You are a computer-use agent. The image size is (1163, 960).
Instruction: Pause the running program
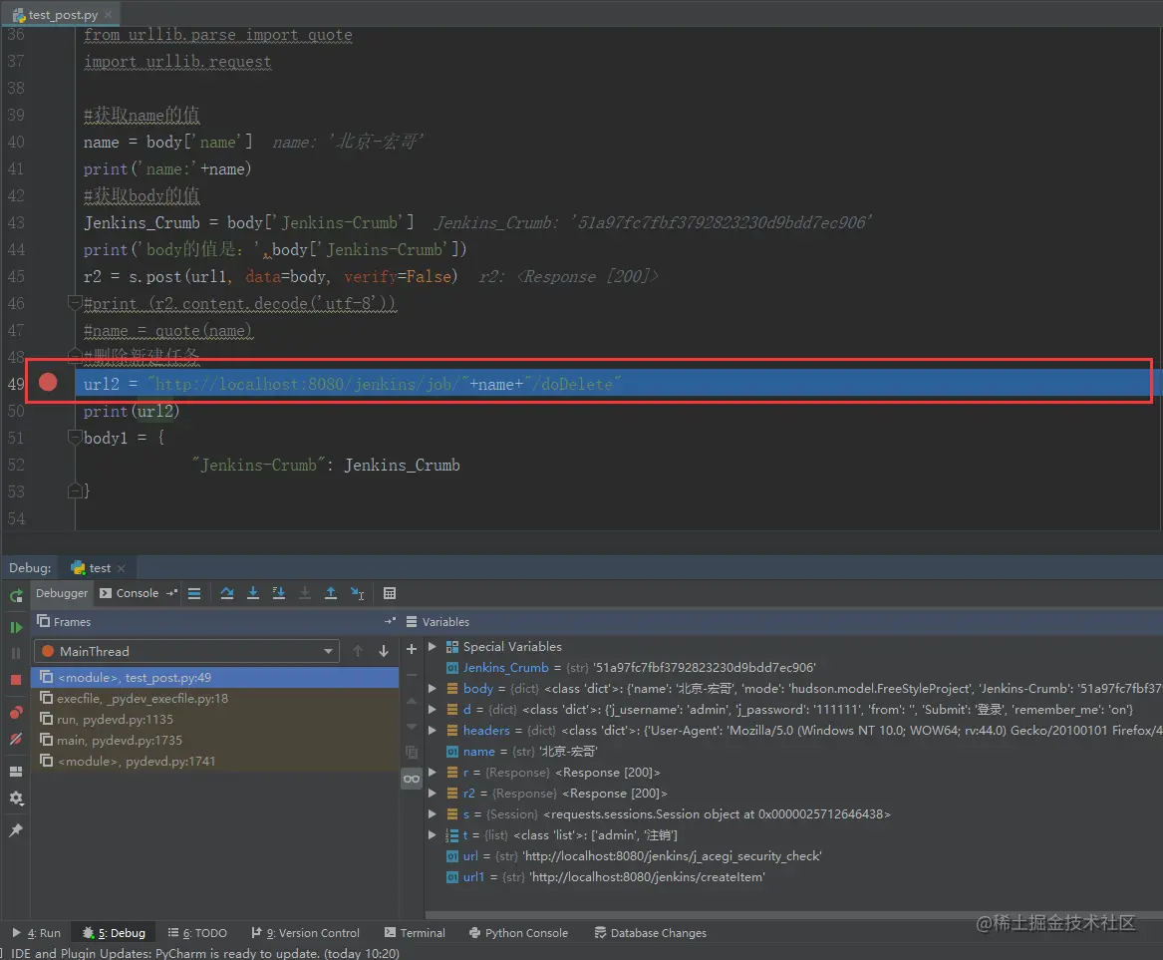coord(16,654)
